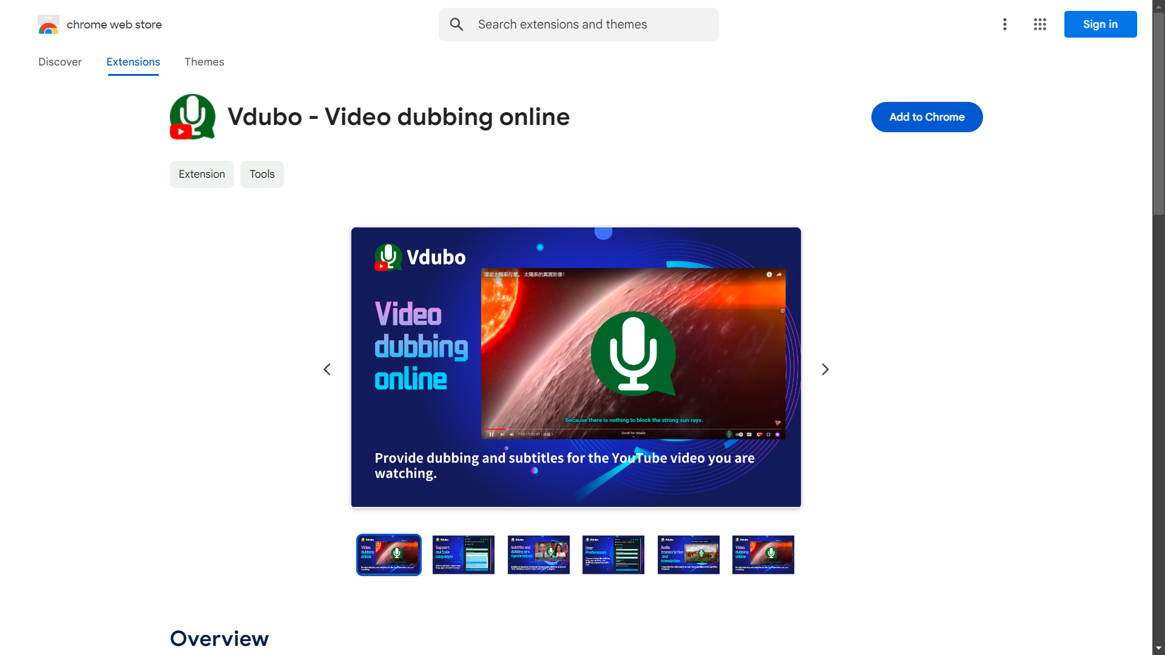Screen dimensions: 1165x655
Task: Open the three-dot more options menu
Action: pyautogui.click(x=1005, y=24)
